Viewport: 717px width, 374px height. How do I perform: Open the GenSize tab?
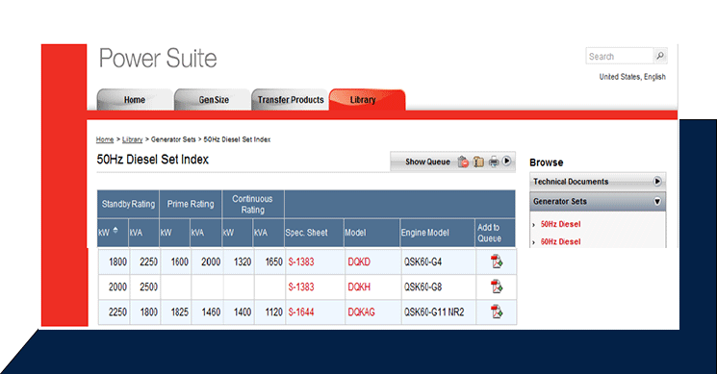point(214,100)
